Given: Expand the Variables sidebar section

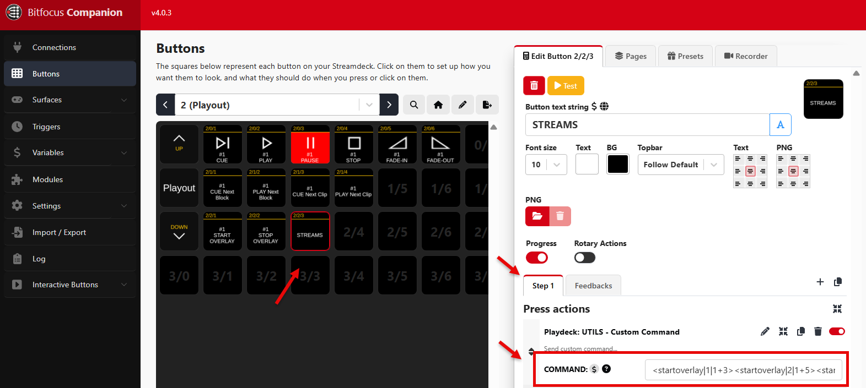Looking at the screenshot, I should pos(70,152).
